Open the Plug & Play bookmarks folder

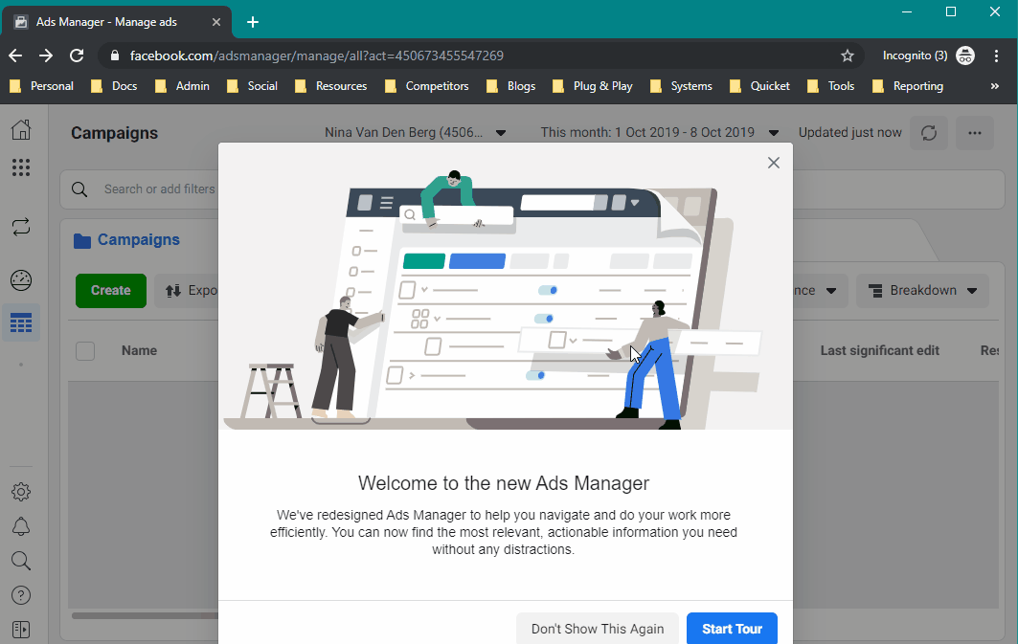593,86
